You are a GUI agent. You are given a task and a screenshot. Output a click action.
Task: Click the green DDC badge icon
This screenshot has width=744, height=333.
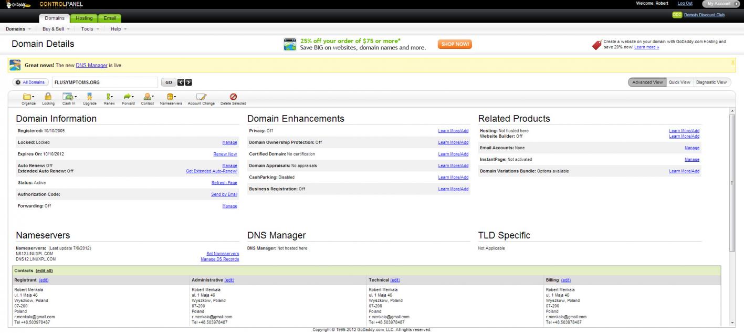[x=677, y=15]
